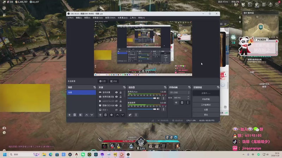The image size is (282, 158).
Task: Pop out the 控制按钮 dock panel icon
Action: point(218,87)
